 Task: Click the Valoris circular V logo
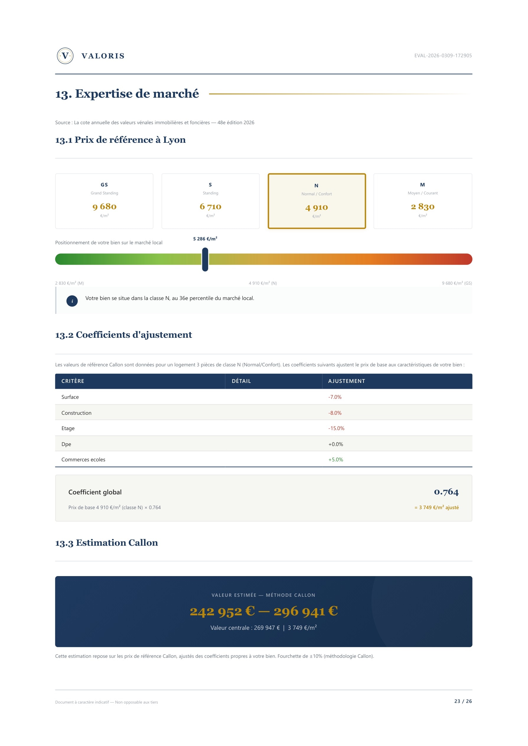pos(65,56)
